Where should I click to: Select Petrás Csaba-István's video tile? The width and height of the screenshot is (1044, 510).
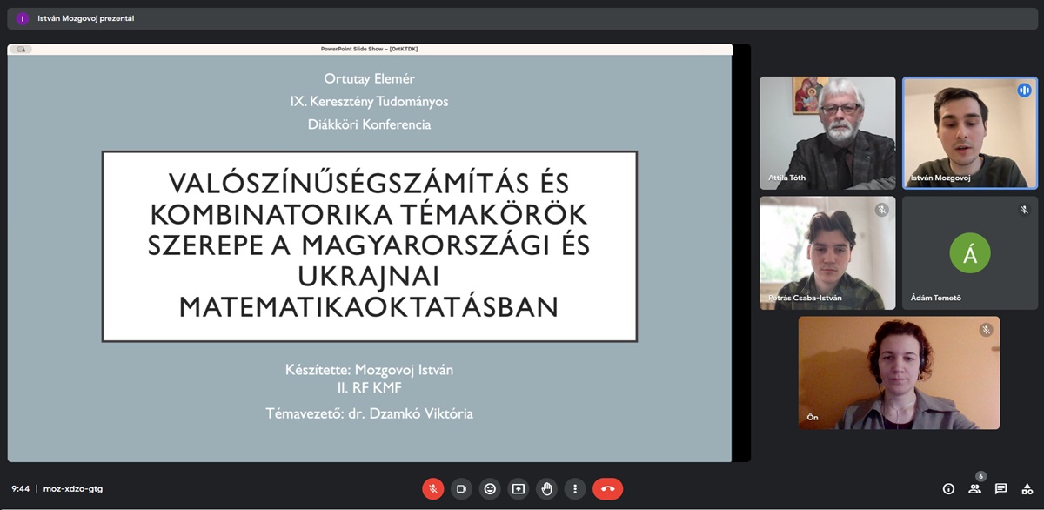(827, 252)
